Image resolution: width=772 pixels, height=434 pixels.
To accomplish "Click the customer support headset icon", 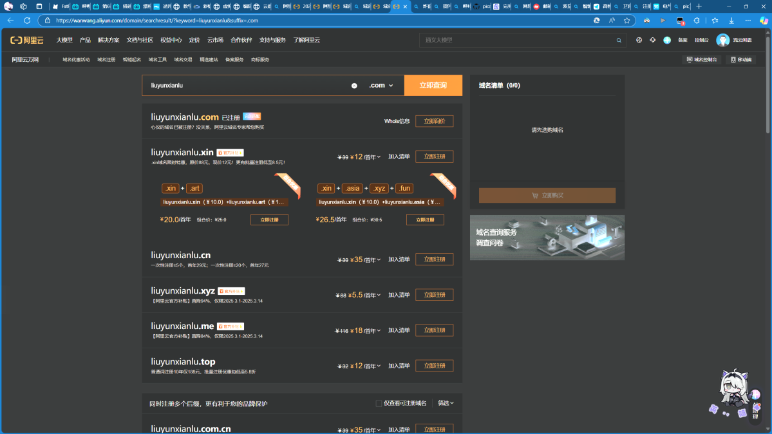I will coord(652,40).
